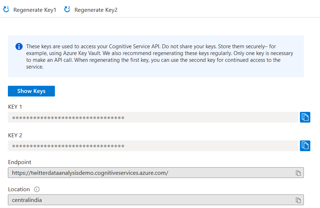320x208 pixels.
Task: Click the Endpoint URL text field
Action: pyautogui.click(x=151, y=173)
